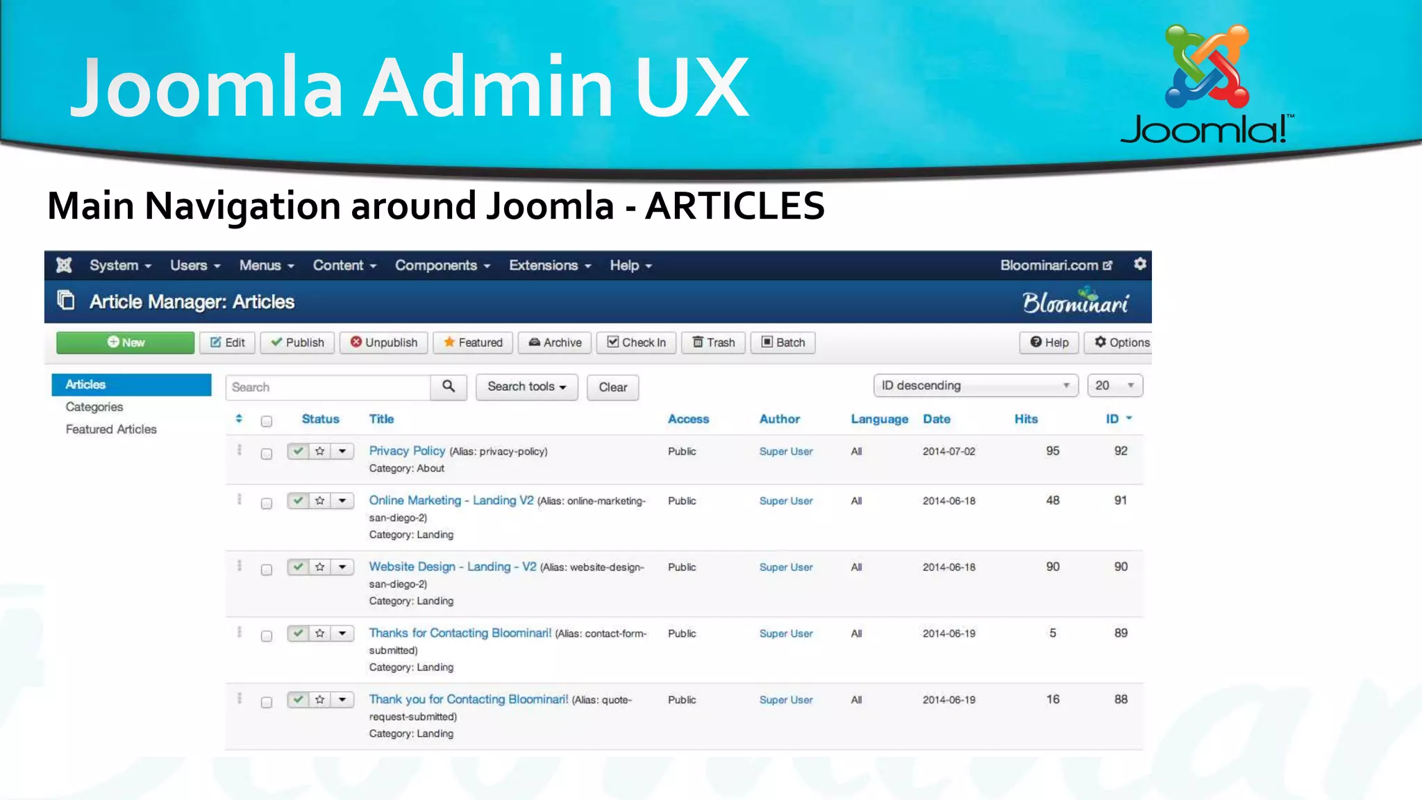This screenshot has height=800, width=1422.
Task: Check the Thank you for Contacting checkbox
Action: tap(267, 702)
